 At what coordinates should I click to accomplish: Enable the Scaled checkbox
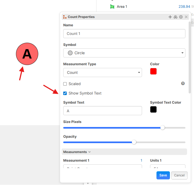click(x=65, y=84)
